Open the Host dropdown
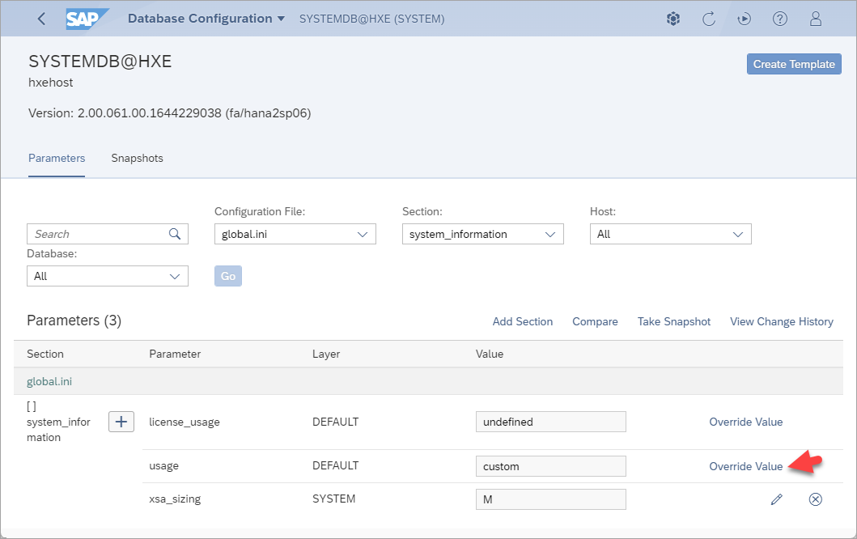The width and height of the screenshot is (857, 539). point(671,234)
